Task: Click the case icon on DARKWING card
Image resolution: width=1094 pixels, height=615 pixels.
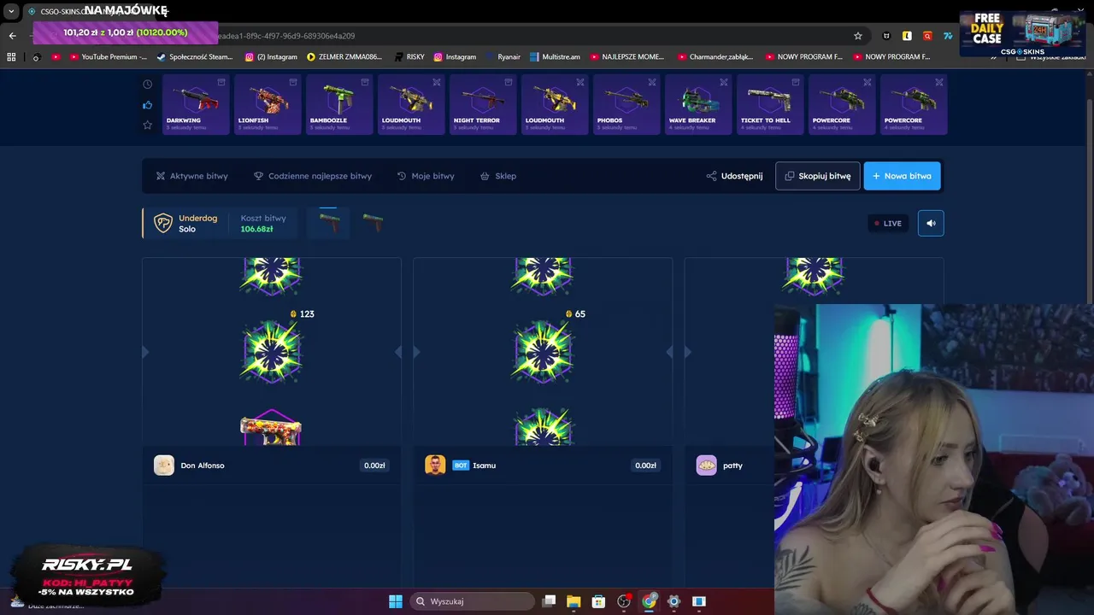Action: pos(221,82)
